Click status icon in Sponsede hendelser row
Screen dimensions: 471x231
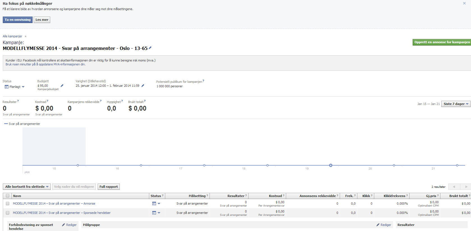pos(154,213)
